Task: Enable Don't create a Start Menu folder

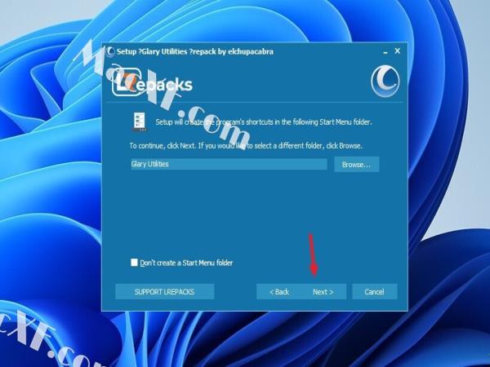Action: [134, 263]
